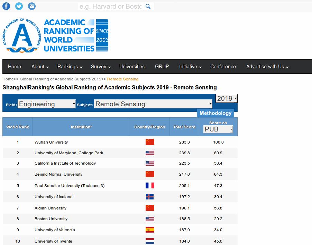Image resolution: width=312 pixels, height=245 pixels.
Task: Open the University of Valencia link
Action: coord(55,230)
